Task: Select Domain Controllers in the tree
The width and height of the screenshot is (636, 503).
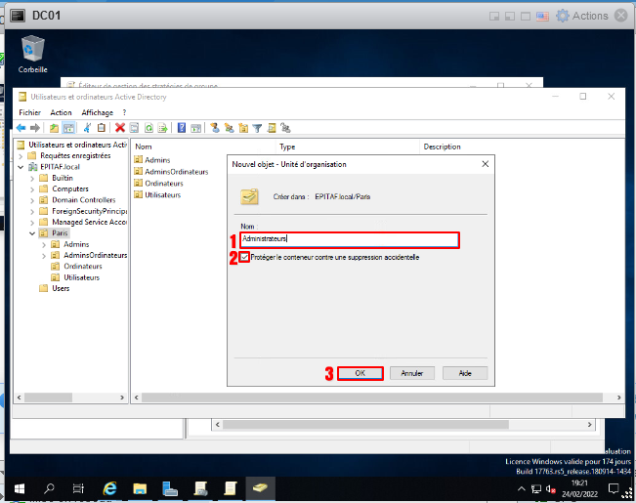Action: 83,200
